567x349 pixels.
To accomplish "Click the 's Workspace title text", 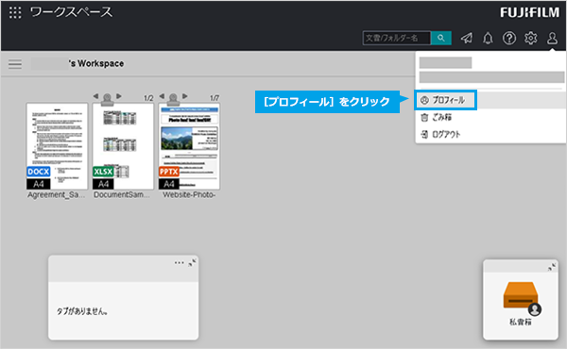I will click(x=96, y=63).
